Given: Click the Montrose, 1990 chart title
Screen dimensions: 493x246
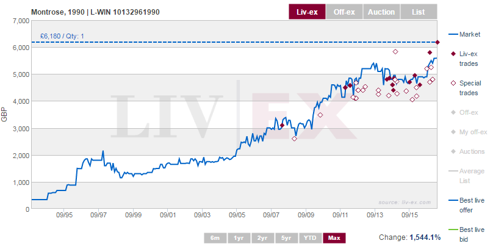Looking at the screenshot, I should pos(95,12).
